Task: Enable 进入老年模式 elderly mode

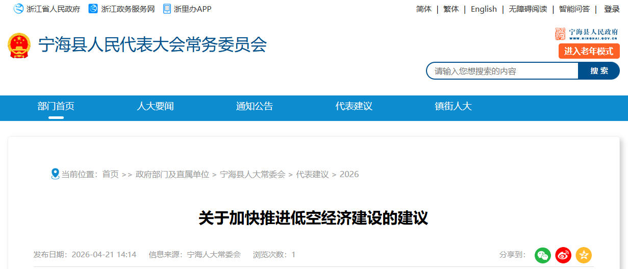Action: click(x=589, y=51)
